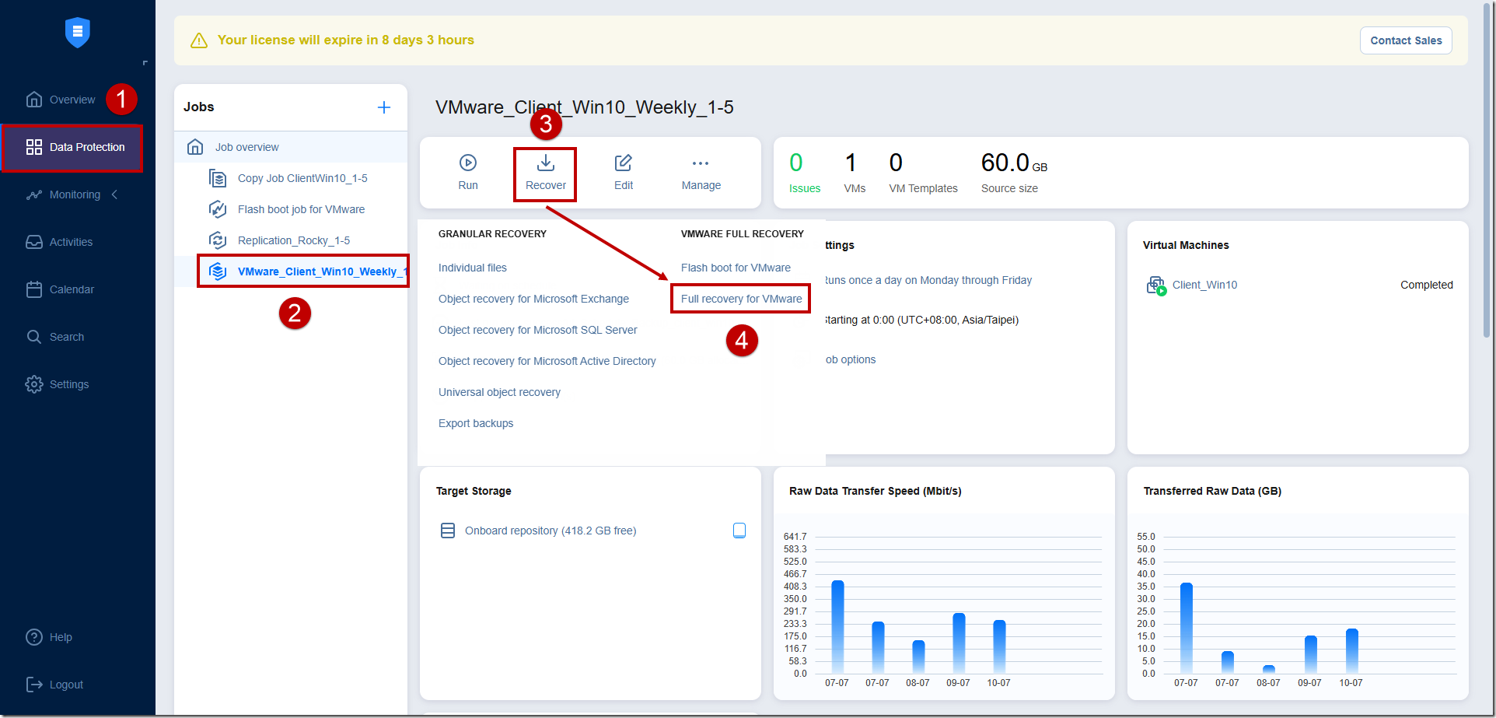Click the VMware_Client_Win10_Weekly_1-5 title

point(584,107)
